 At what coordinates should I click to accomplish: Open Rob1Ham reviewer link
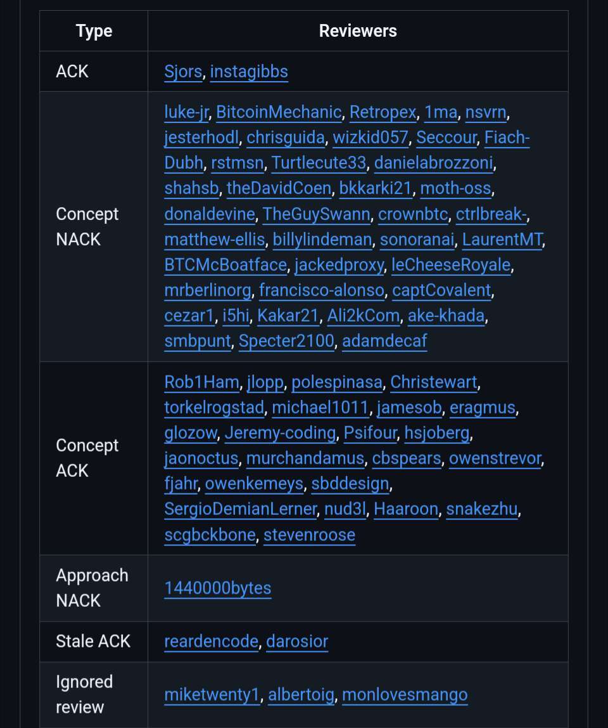pos(202,382)
